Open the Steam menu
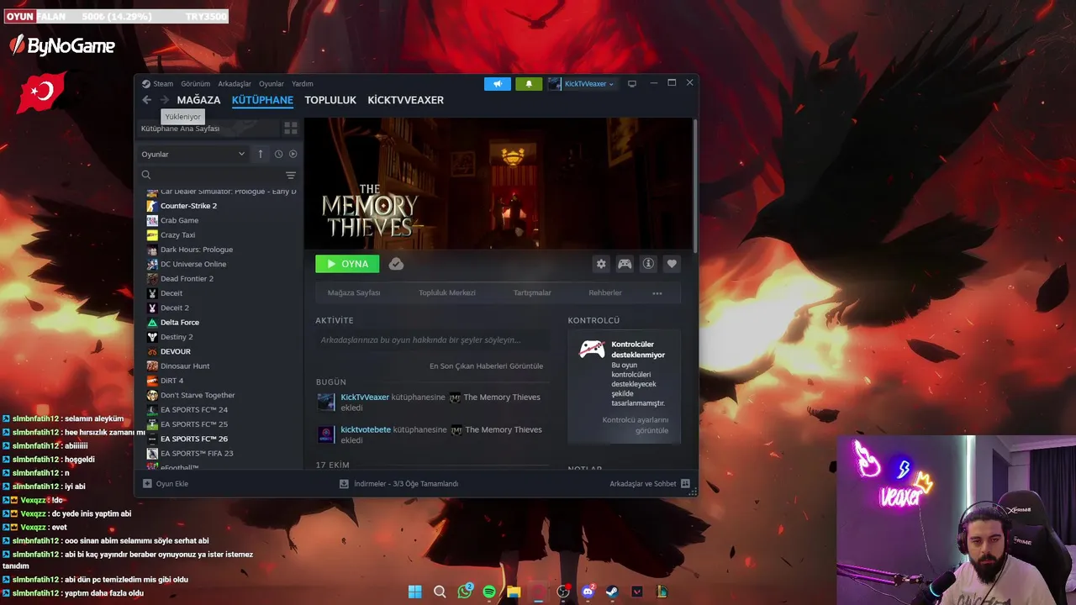The image size is (1076, 605). (x=158, y=84)
